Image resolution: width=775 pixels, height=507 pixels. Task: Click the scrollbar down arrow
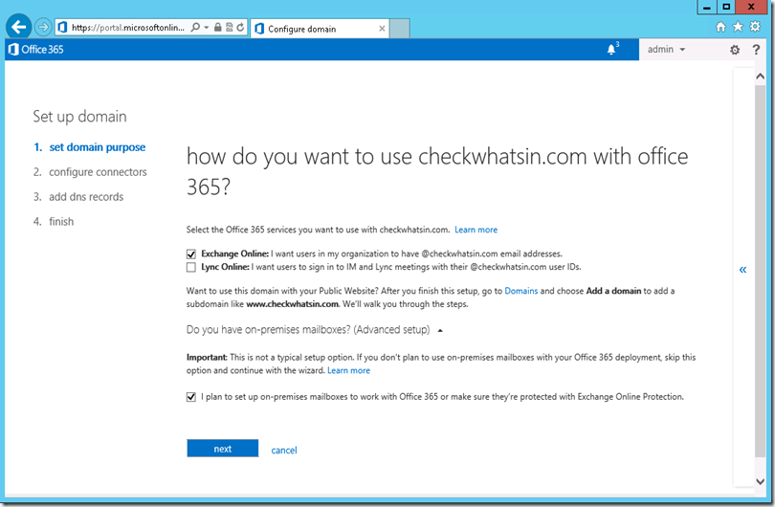[x=761, y=481]
